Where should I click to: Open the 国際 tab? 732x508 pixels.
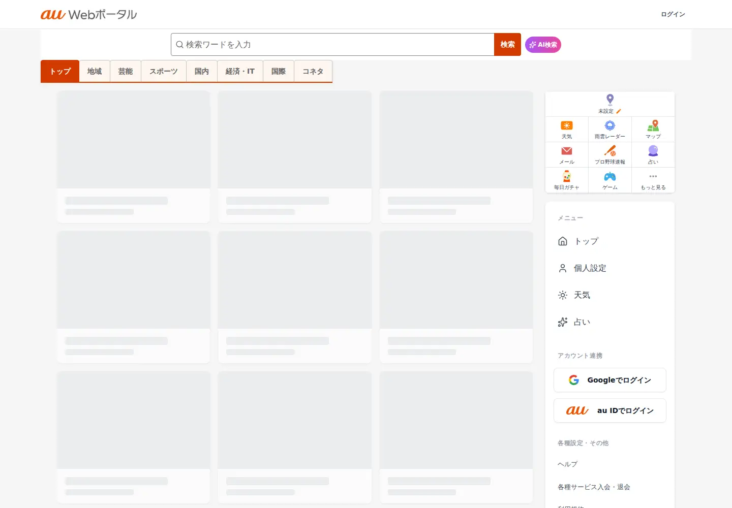(279, 71)
